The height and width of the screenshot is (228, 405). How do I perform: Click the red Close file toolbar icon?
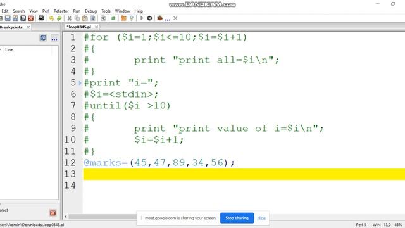coord(31,18)
